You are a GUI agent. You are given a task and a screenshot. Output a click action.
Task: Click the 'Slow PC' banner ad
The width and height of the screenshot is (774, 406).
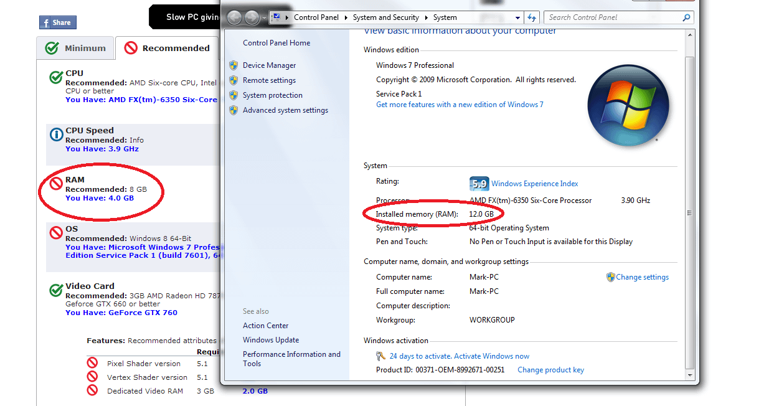pyautogui.click(x=184, y=17)
